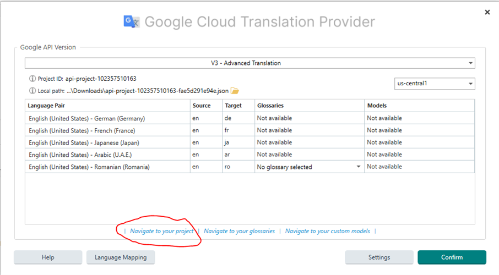Select the English - Japanese (Japan) row
The height and width of the screenshot is (275, 499).
[250, 142]
